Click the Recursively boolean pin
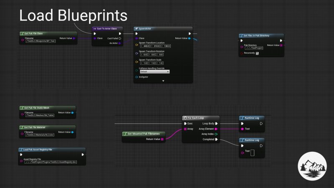334x188 pixels. click(242, 53)
